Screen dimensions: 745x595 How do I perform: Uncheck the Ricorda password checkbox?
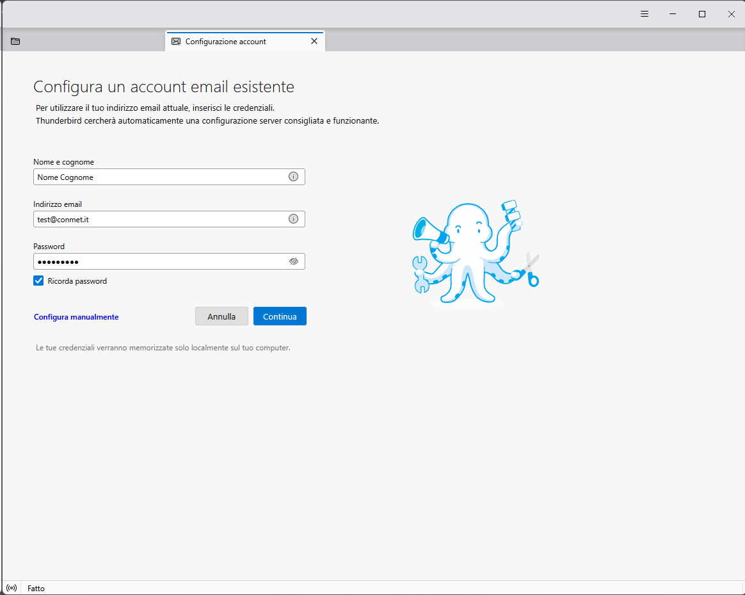(x=38, y=281)
